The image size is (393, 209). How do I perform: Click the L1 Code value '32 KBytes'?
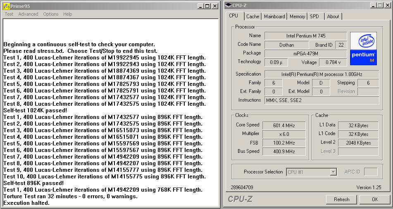(358, 134)
